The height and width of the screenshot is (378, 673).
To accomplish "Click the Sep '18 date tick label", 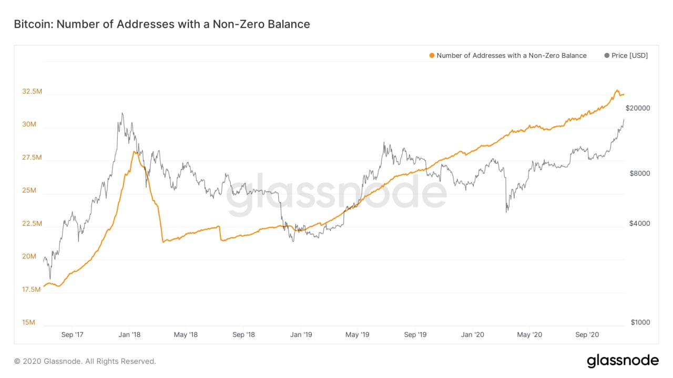I will click(x=243, y=334).
